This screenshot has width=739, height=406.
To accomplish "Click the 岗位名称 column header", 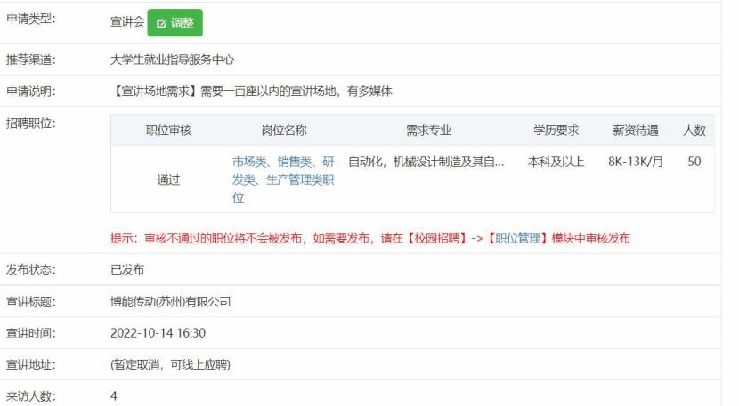I will [284, 131].
